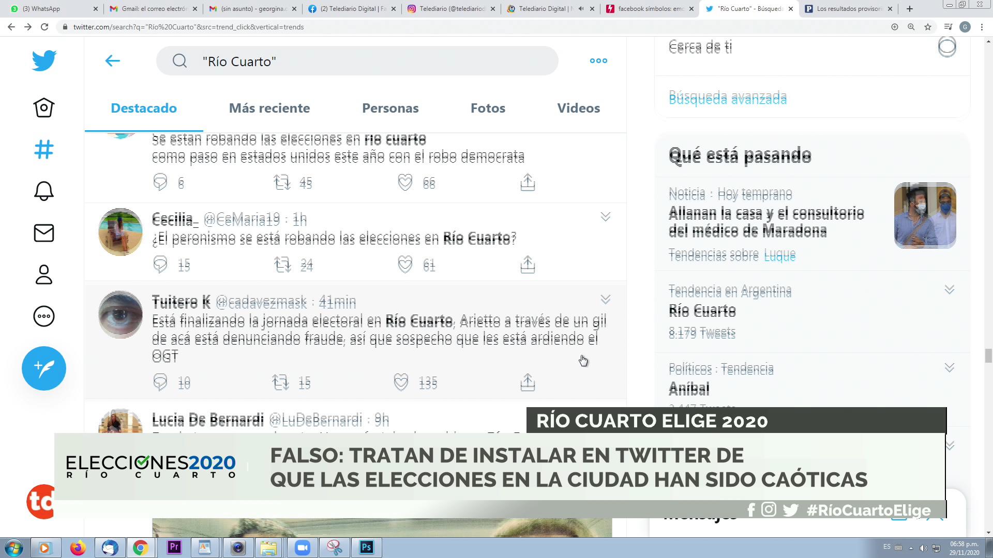Switch to Más reciente tab
Viewport: 993px width, 558px height.
[269, 108]
